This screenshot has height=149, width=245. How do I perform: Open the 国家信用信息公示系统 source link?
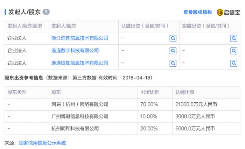42,143
